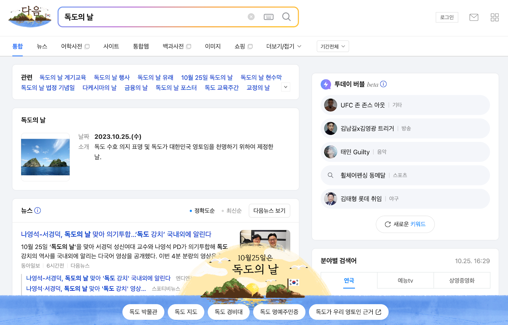Open the on-screen keyboard icon
The width and height of the screenshot is (508, 325).
coord(269,17)
